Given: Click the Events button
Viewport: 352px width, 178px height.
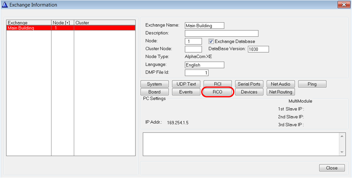Looking at the screenshot, I should click(x=186, y=92).
